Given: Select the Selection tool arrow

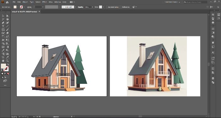Looking at the screenshot, I should 3,16.
